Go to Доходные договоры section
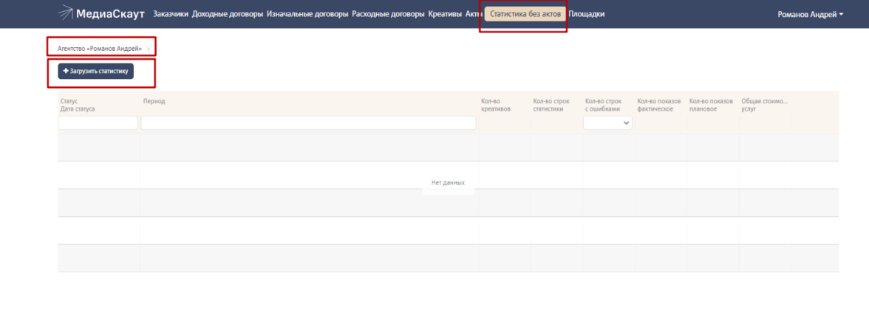Screen dimensions: 869x329 228,14
